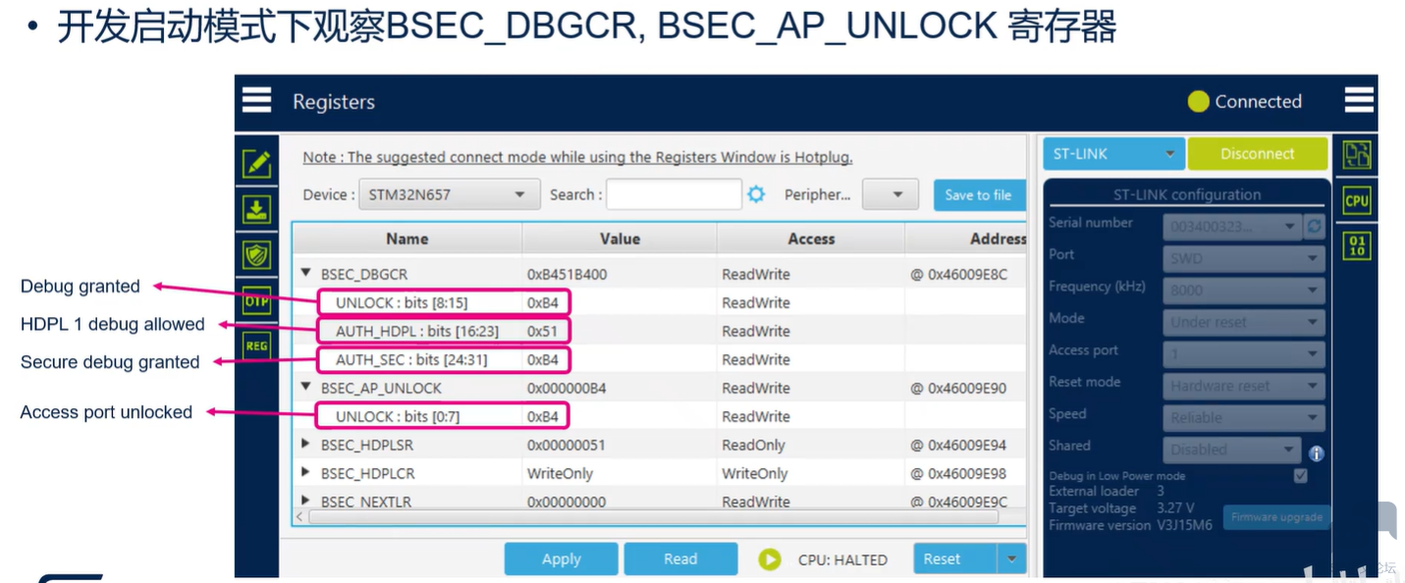The width and height of the screenshot is (1405, 583).
Task: Click the Value column header
Action: click(620, 238)
